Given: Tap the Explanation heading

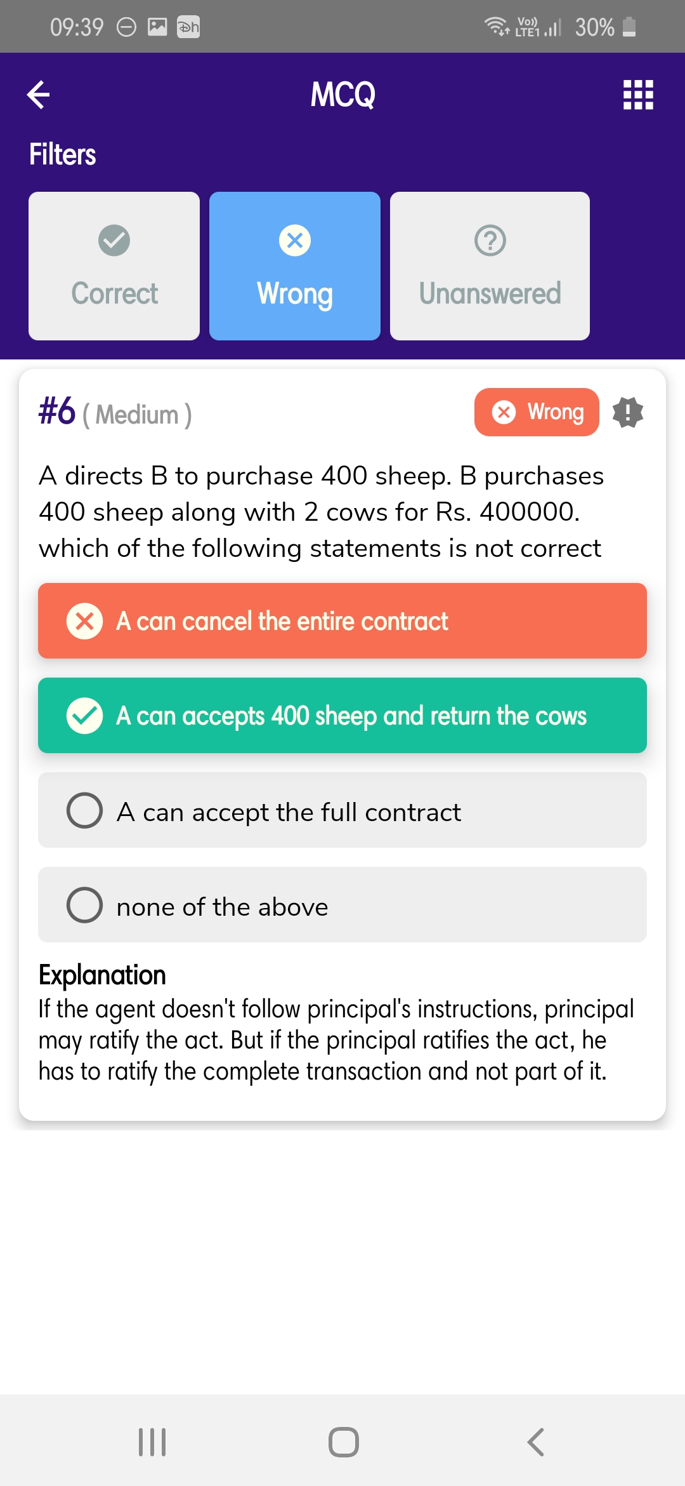Looking at the screenshot, I should click(x=102, y=975).
